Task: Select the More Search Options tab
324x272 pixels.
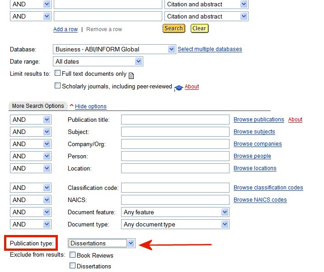Action: [x=38, y=106]
